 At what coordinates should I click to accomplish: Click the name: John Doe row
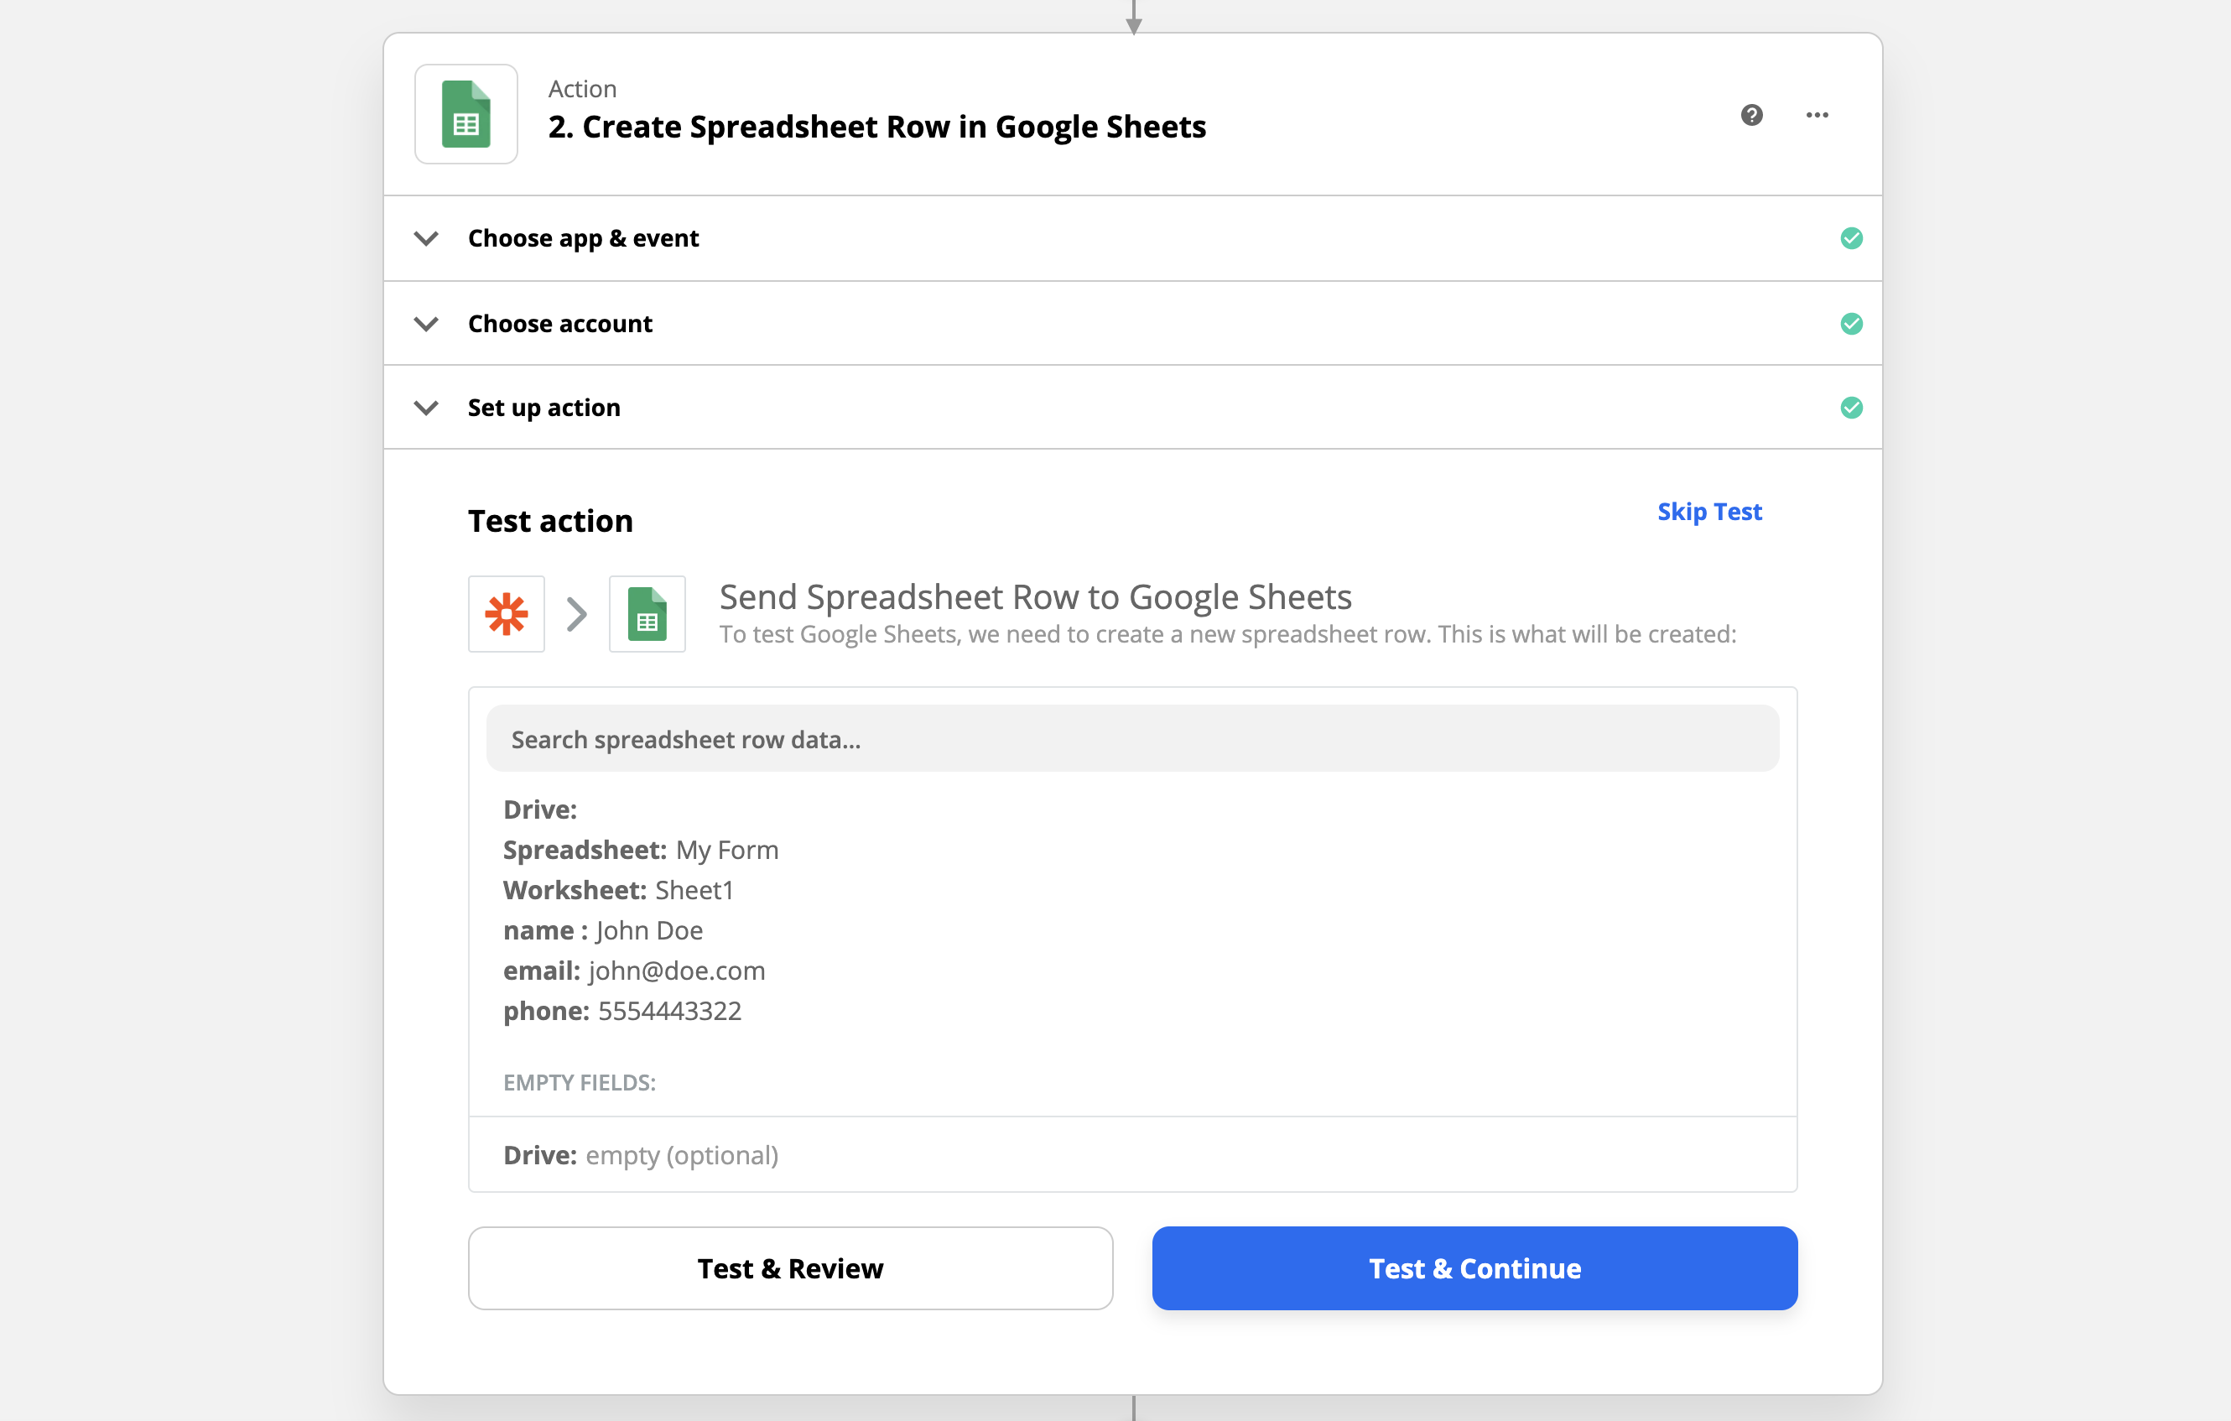(x=603, y=930)
